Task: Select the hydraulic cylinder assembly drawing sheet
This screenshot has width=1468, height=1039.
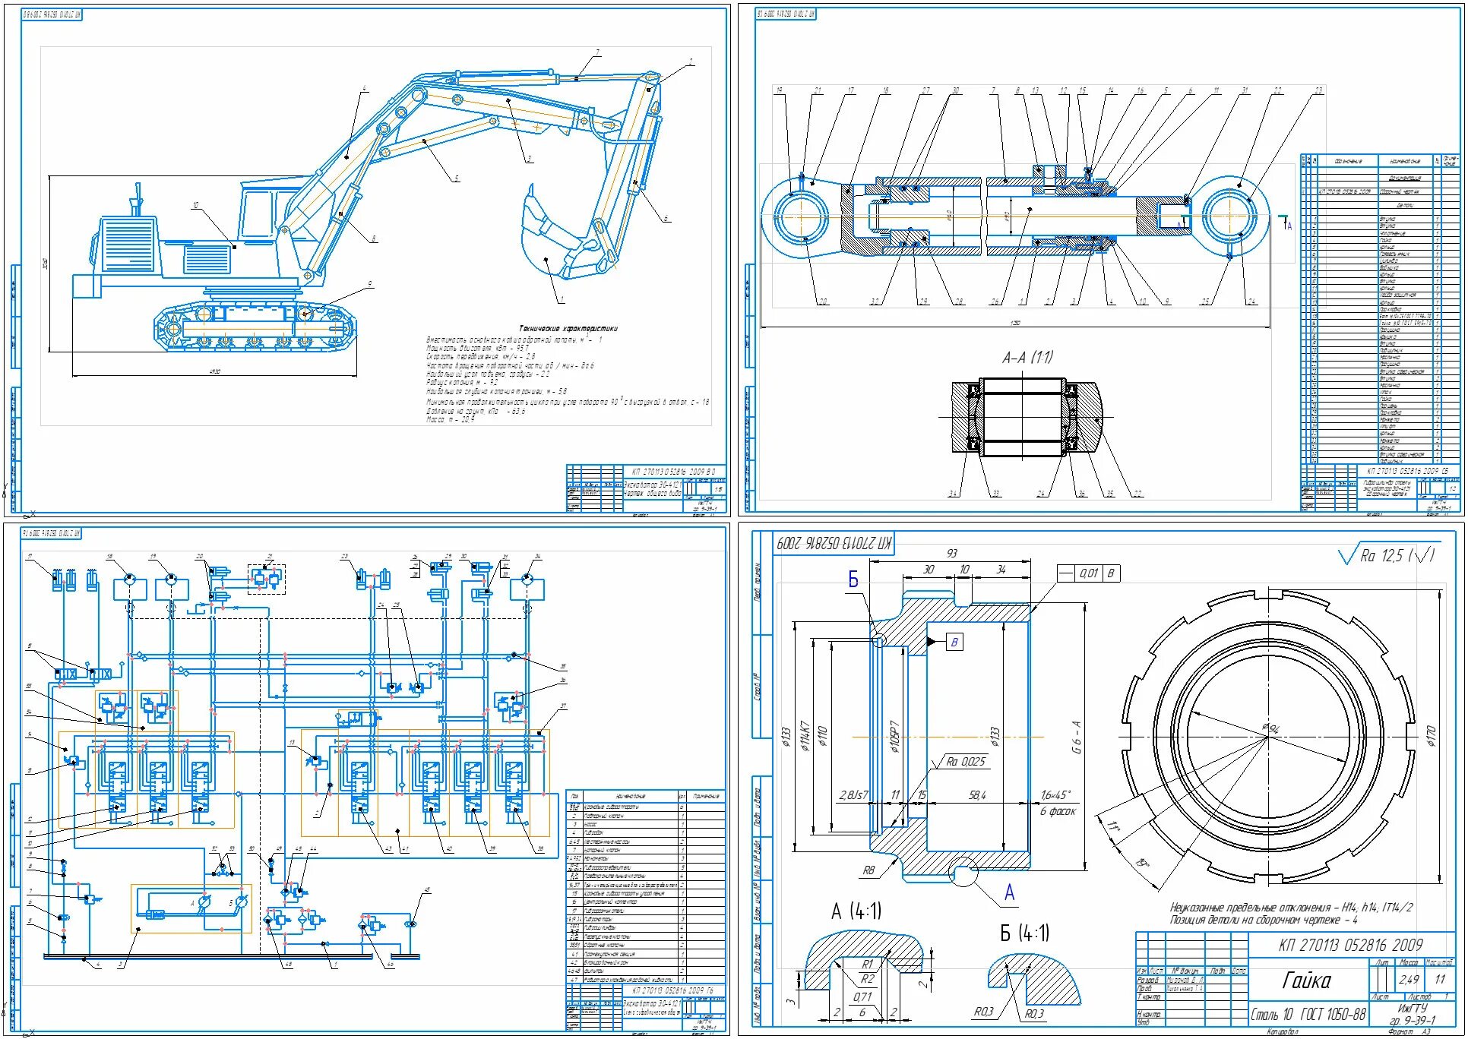Action: (x=1101, y=261)
